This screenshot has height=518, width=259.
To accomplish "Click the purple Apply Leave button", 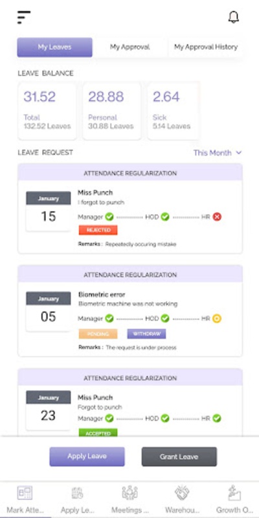I will tap(87, 456).
